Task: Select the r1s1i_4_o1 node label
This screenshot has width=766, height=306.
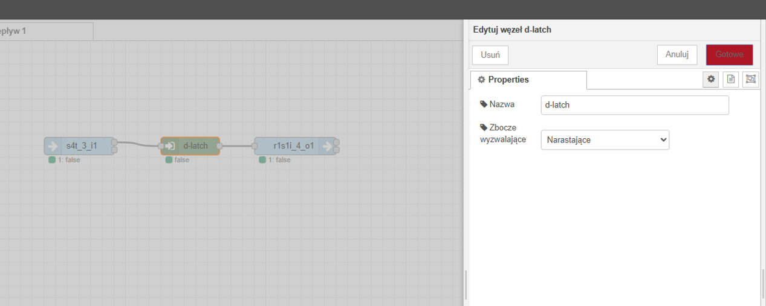Action: click(293, 146)
